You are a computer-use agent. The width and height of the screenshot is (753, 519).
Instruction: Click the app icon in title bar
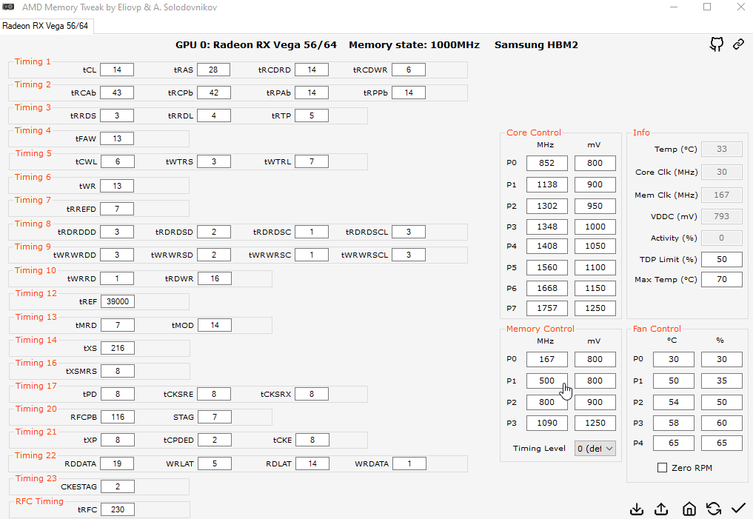click(8, 7)
